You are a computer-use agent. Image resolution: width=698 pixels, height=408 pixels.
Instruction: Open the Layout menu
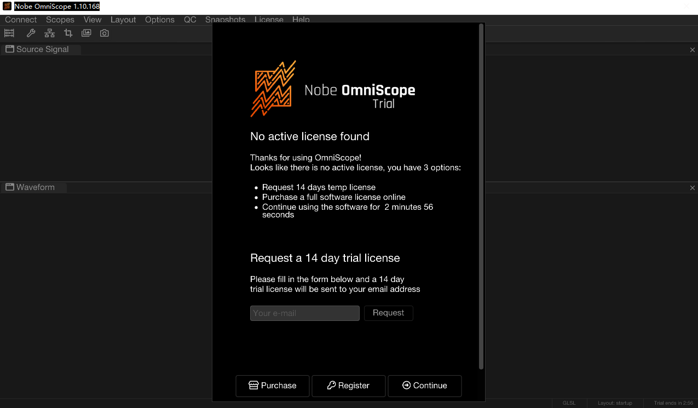(x=123, y=20)
